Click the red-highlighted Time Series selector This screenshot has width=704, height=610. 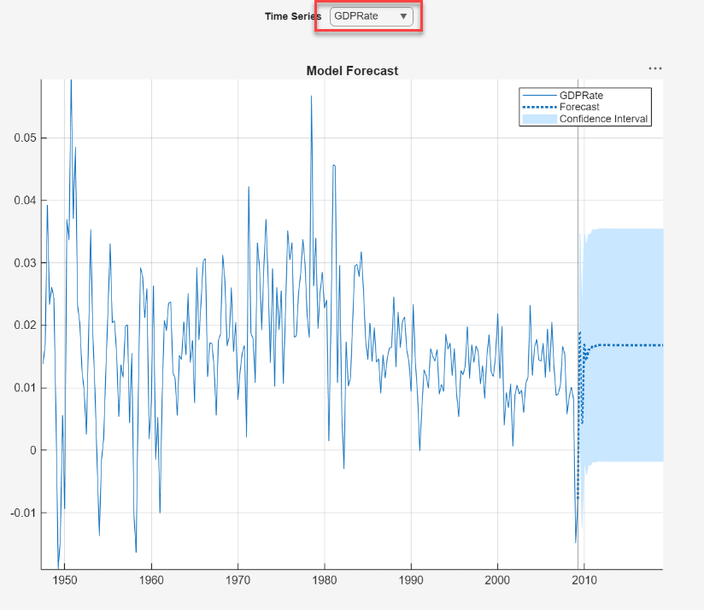[x=369, y=15]
